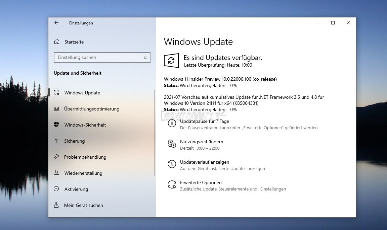Screen dimensions: 387x230
Task: Go back with the arrow beside Einstellungen
Action: click(x=56, y=23)
